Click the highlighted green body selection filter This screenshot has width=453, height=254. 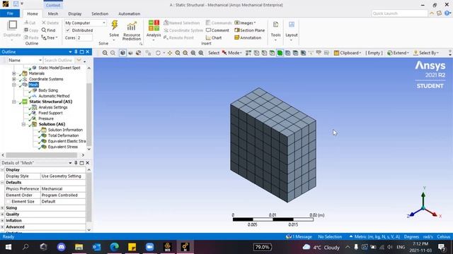point(280,53)
